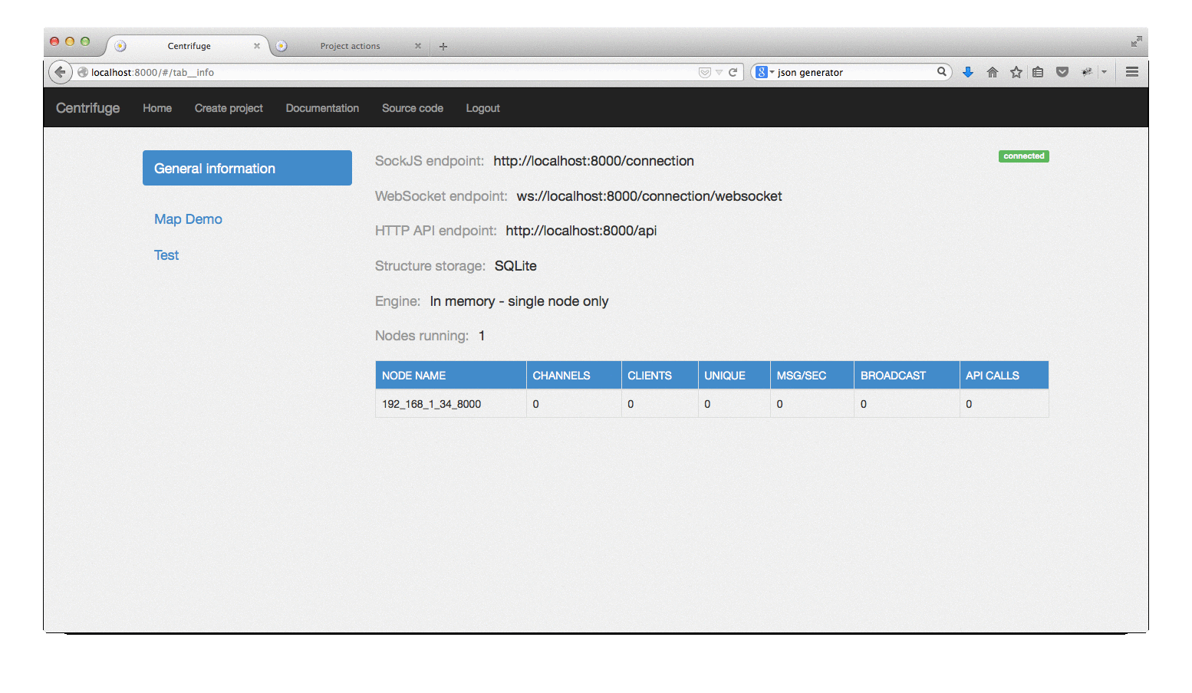Bookmark this page with the star icon

[1016, 72]
